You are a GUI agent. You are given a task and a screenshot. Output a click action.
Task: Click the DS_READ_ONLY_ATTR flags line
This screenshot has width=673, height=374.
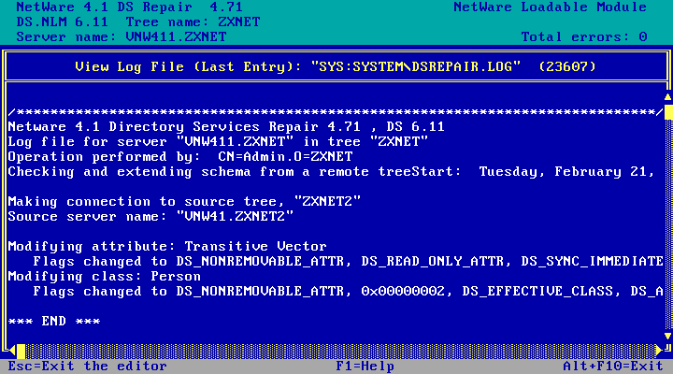pyautogui.click(x=348, y=261)
